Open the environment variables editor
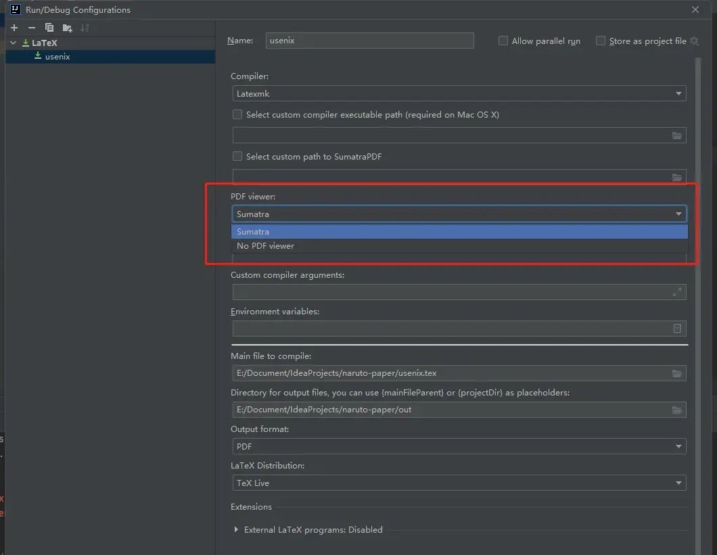 pos(677,329)
